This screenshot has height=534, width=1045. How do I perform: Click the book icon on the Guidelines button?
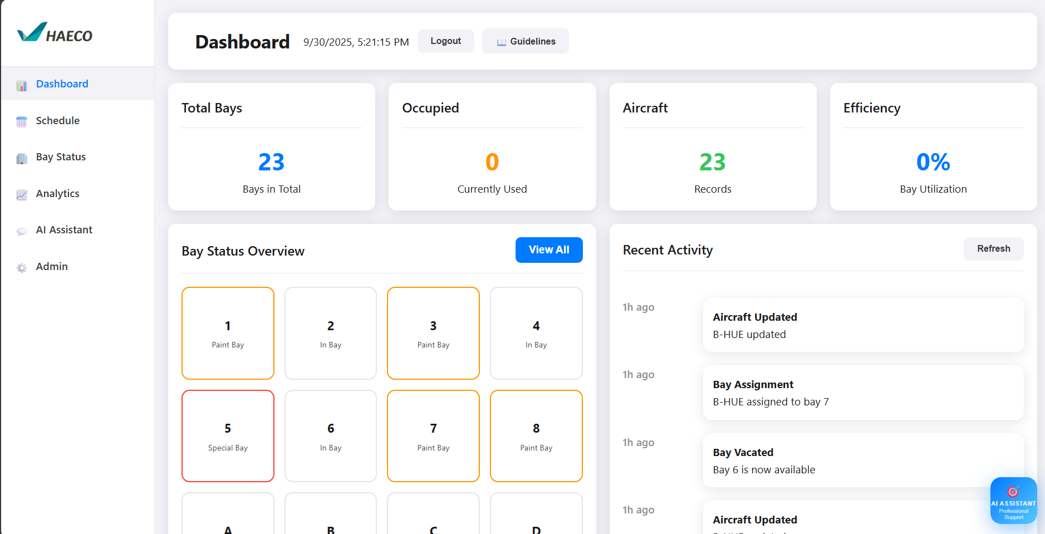coord(502,41)
